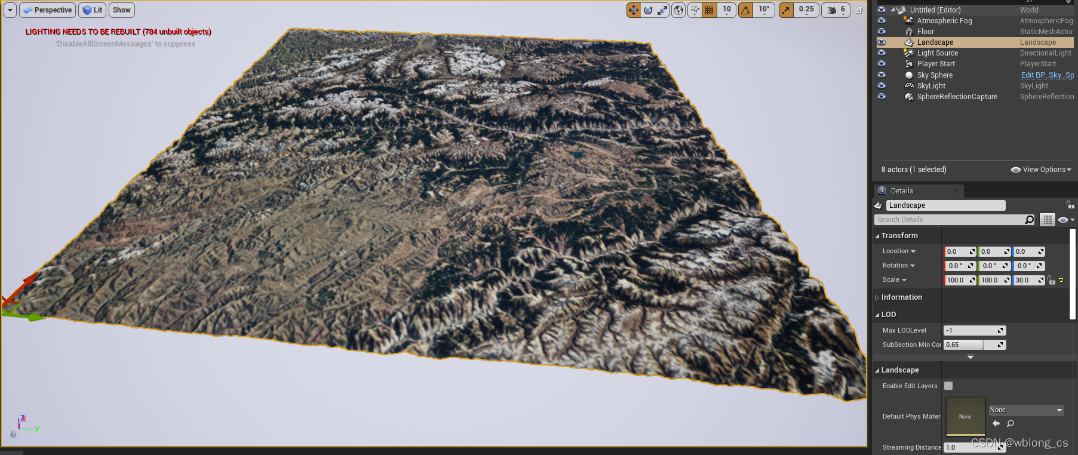Viewport: 1078px width, 455px height.
Task: Select Floor actor in the outliner
Action: pyautogui.click(x=925, y=32)
